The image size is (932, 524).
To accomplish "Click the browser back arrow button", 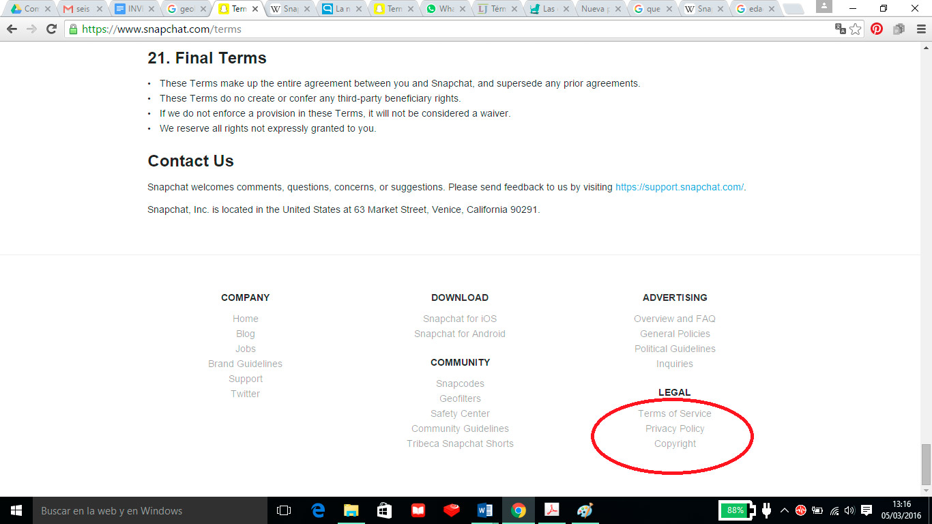I will click(x=12, y=29).
